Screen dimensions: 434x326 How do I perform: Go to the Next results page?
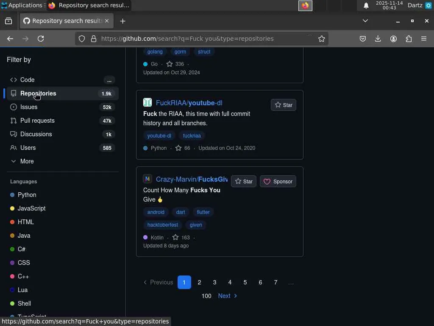pos(228,296)
